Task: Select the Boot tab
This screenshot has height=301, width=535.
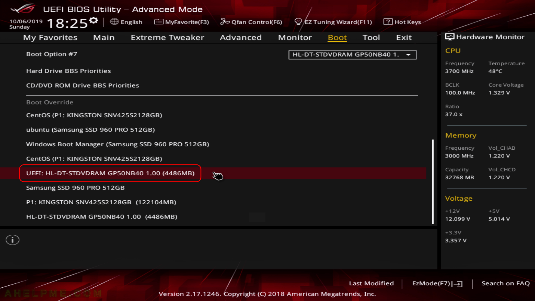Action: point(337,37)
